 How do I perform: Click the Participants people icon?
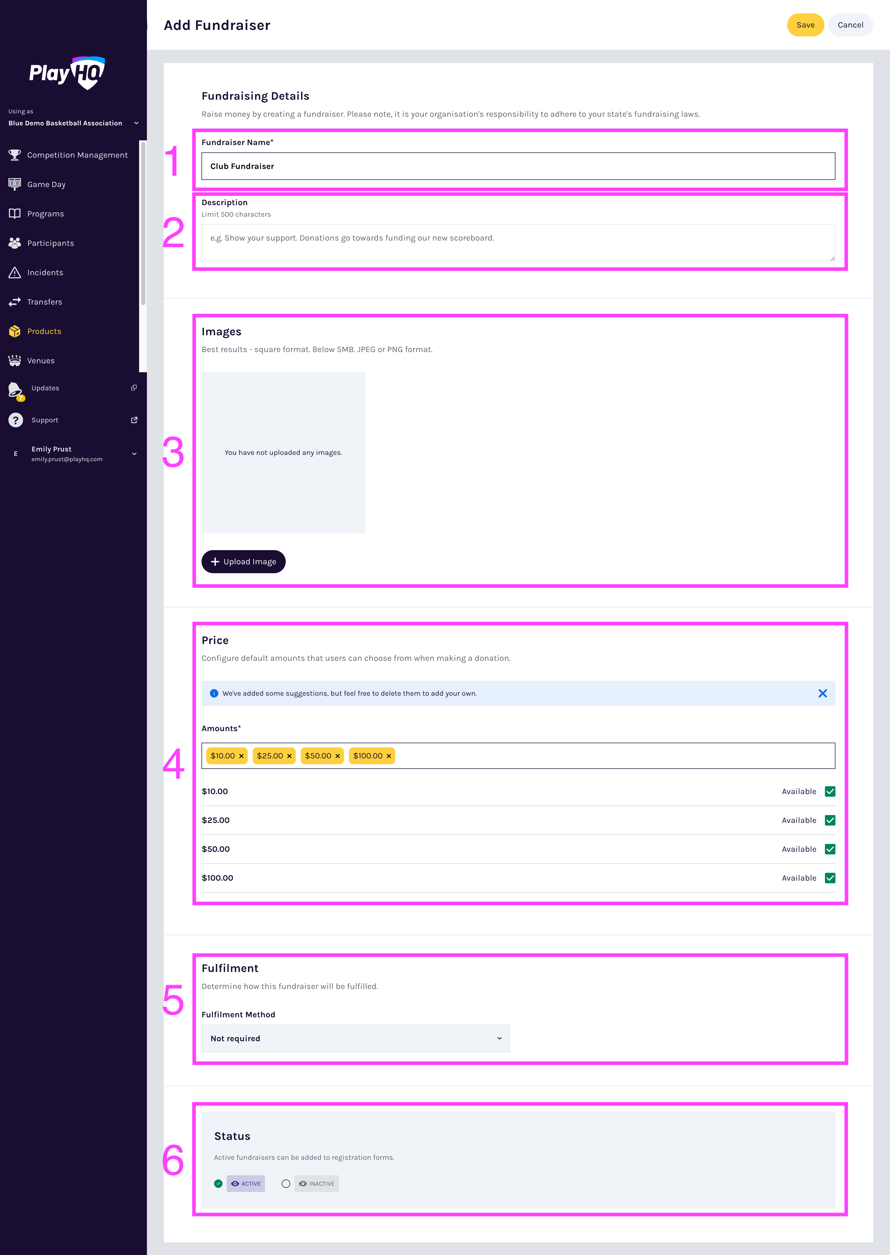(15, 243)
